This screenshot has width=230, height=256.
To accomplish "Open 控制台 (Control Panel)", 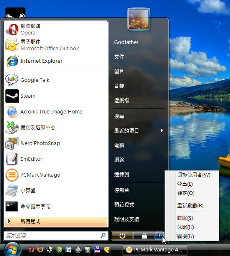I will click(122, 190).
